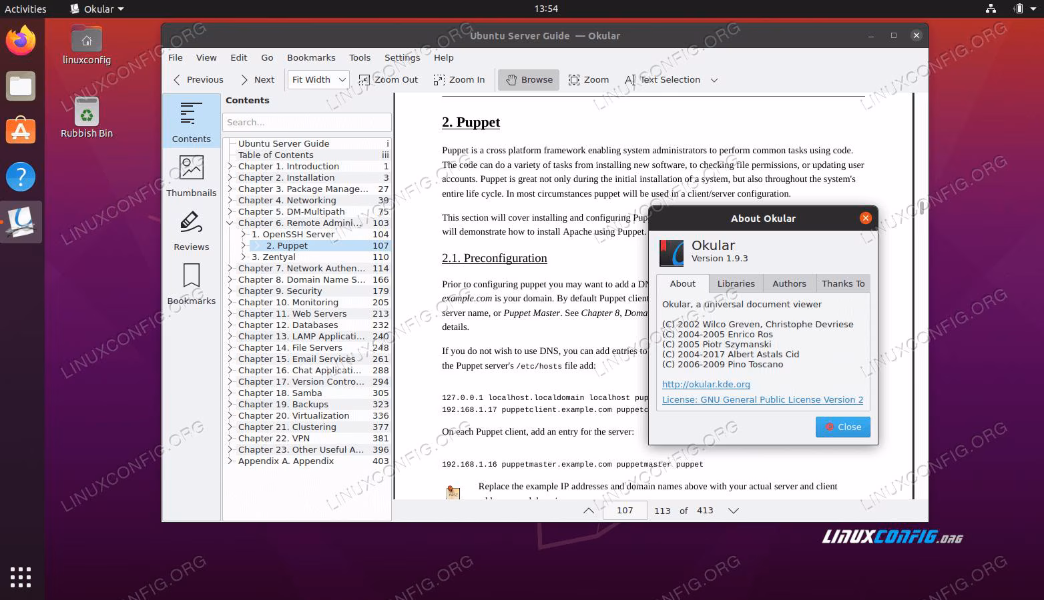Open Ubuntu Software from the dock

(x=21, y=131)
